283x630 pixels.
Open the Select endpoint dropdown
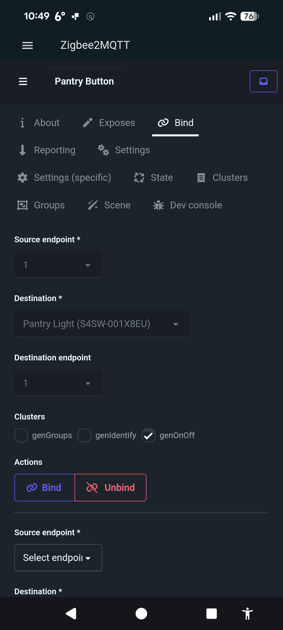tap(58, 558)
